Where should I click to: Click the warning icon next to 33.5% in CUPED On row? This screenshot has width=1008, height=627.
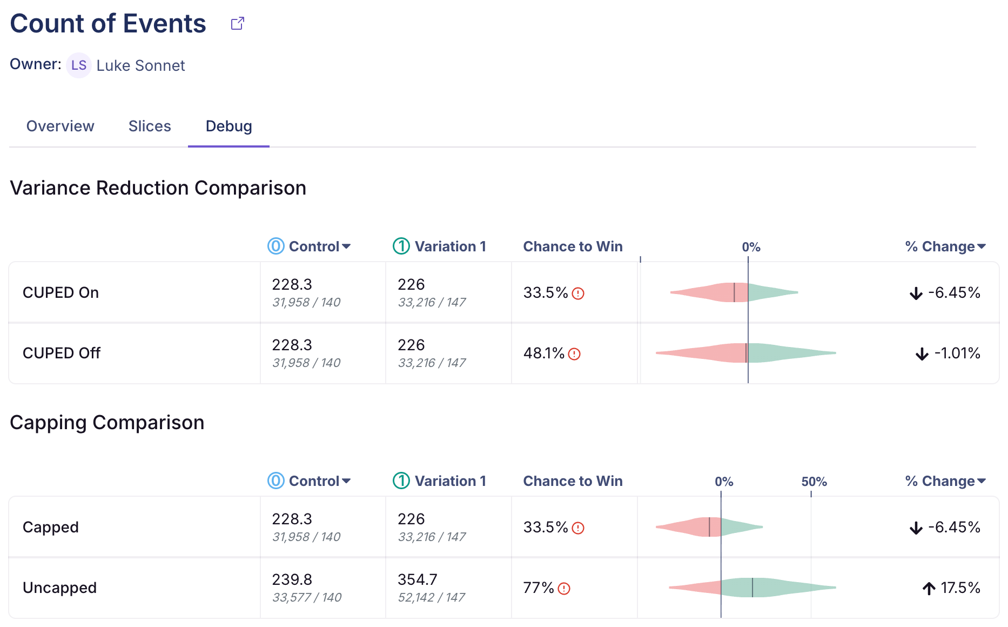[x=578, y=294]
